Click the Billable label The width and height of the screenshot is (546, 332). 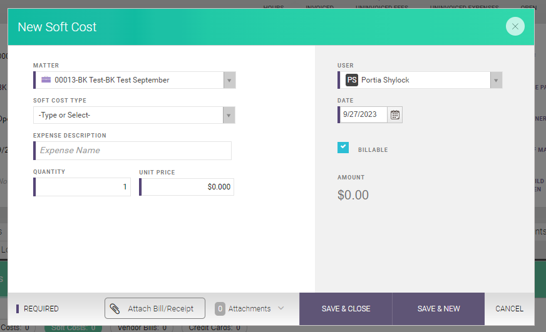coord(373,150)
